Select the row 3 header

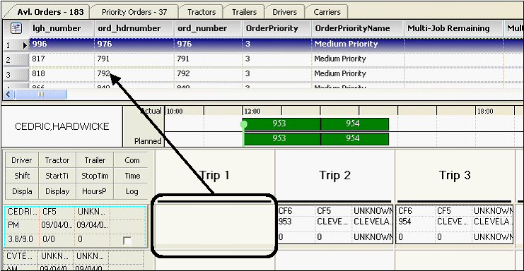tap(16, 74)
